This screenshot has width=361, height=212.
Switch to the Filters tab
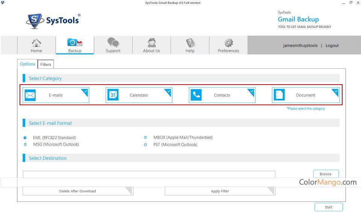[46, 64]
